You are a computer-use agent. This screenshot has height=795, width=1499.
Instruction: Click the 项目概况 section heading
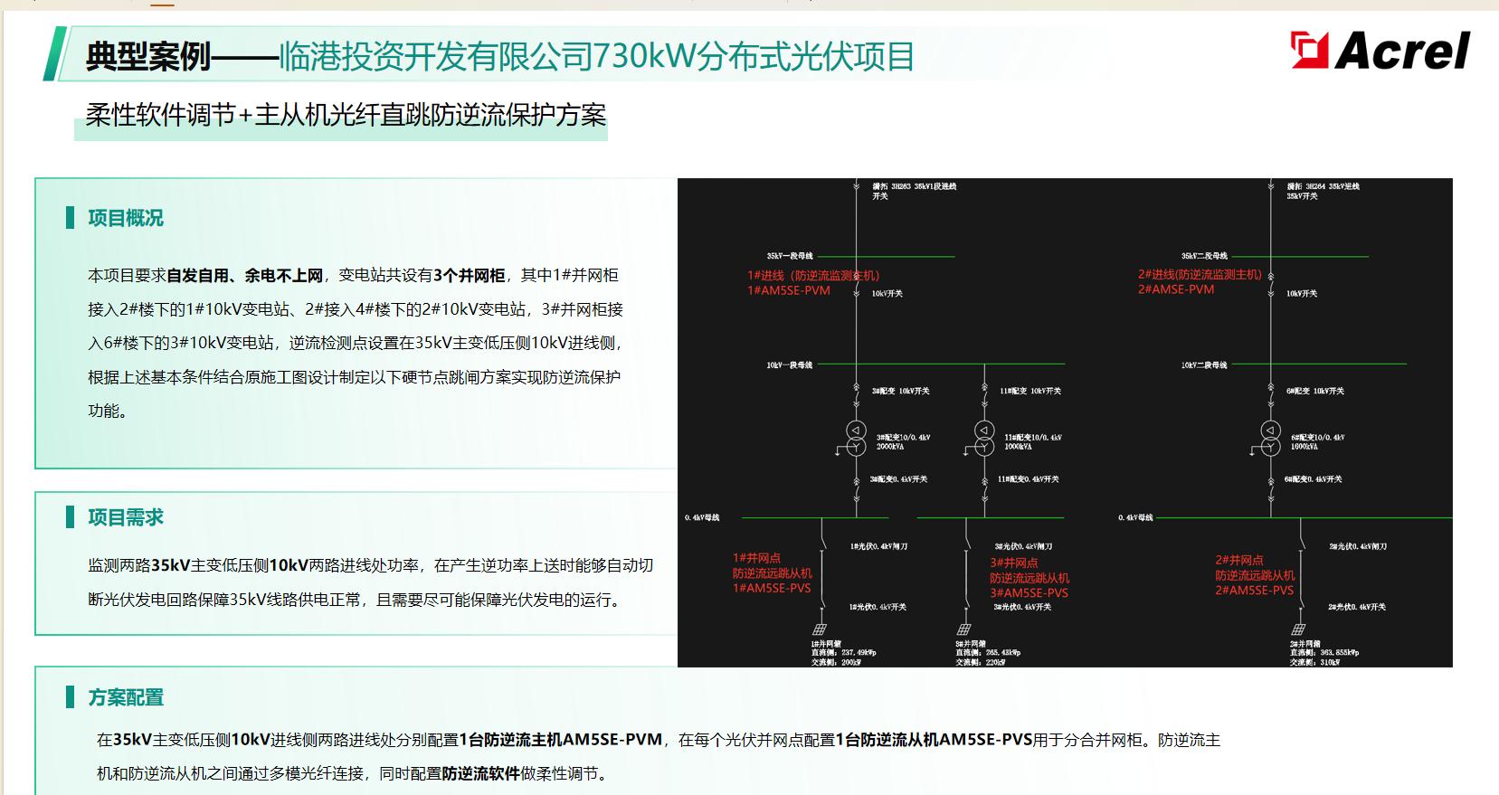click(126, 218)
